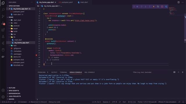Click the feedback icon in status bar

[179, 102]
